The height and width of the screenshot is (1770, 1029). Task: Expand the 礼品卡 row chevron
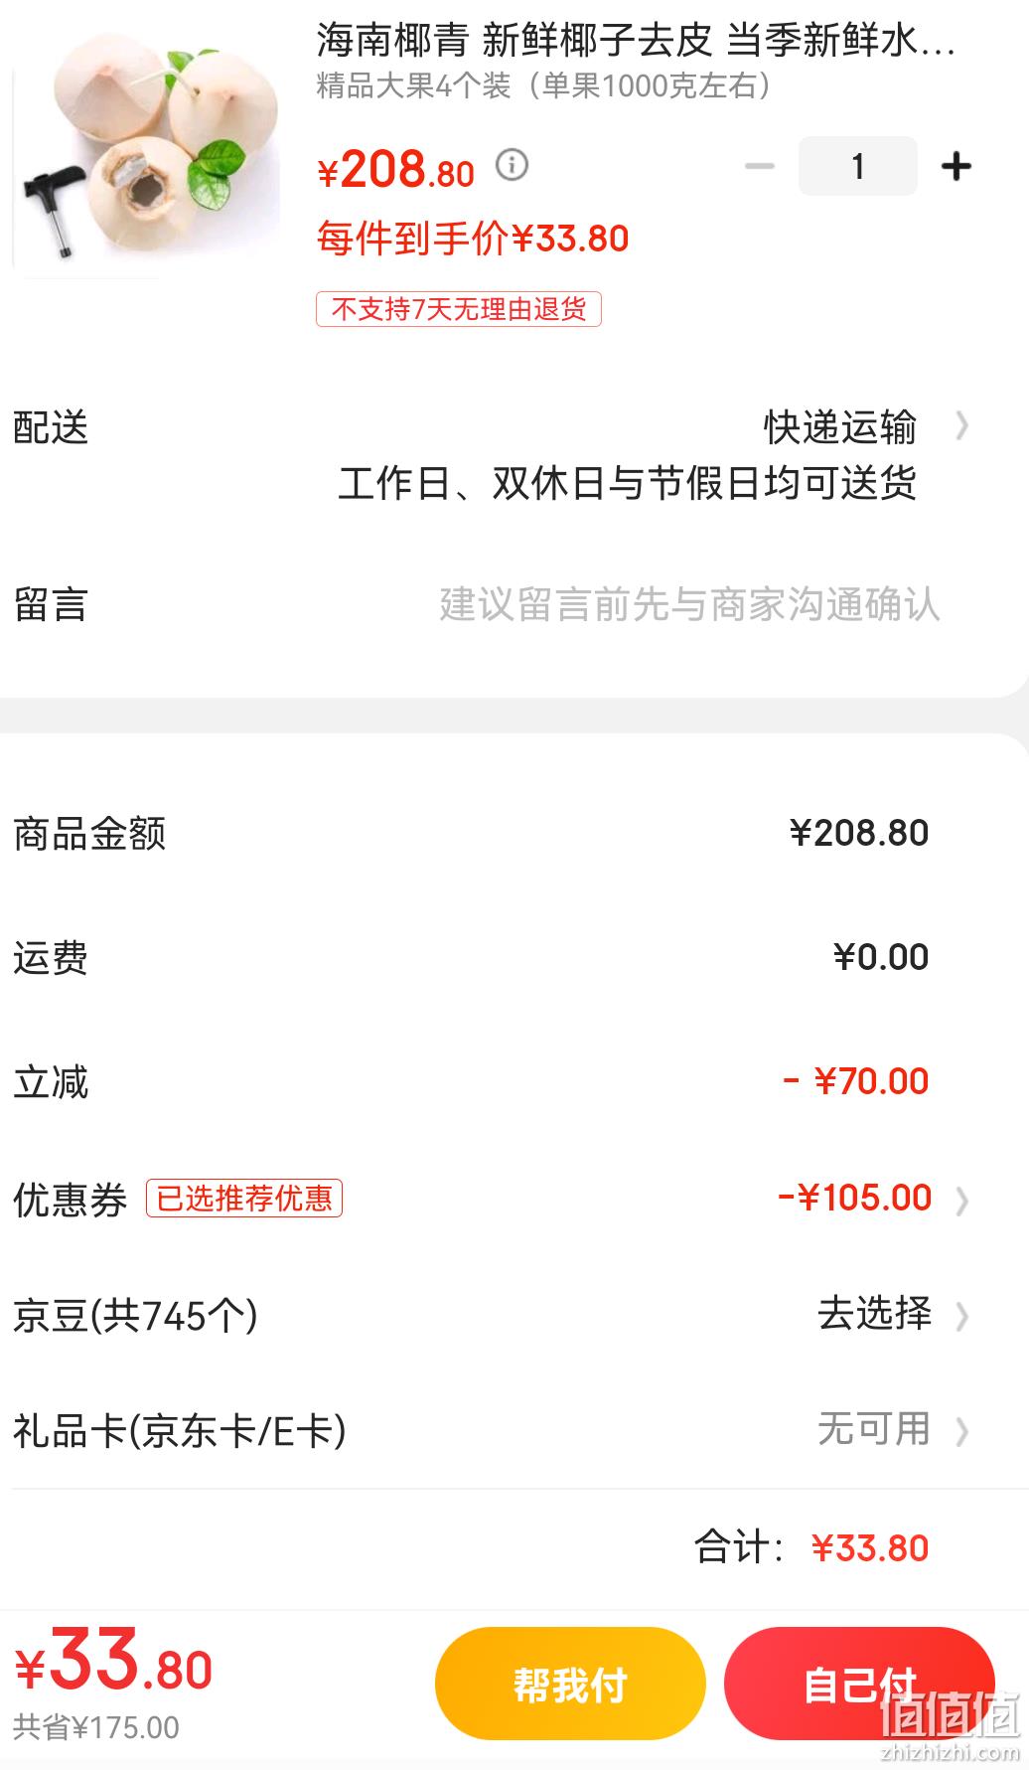pyautogui.click(x=960, y=1431)
